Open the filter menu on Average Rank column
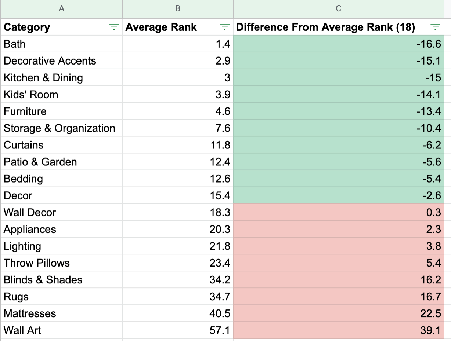The height and width of the screenshot is (341, 451). click(224, 27)
